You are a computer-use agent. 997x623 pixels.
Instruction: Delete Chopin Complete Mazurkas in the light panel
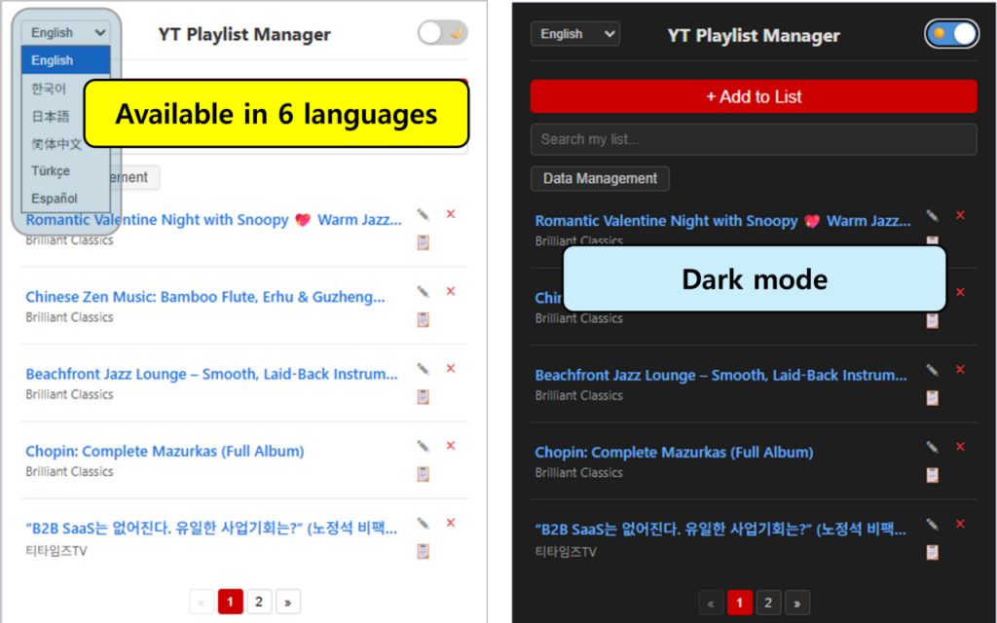tap(451, 446)
